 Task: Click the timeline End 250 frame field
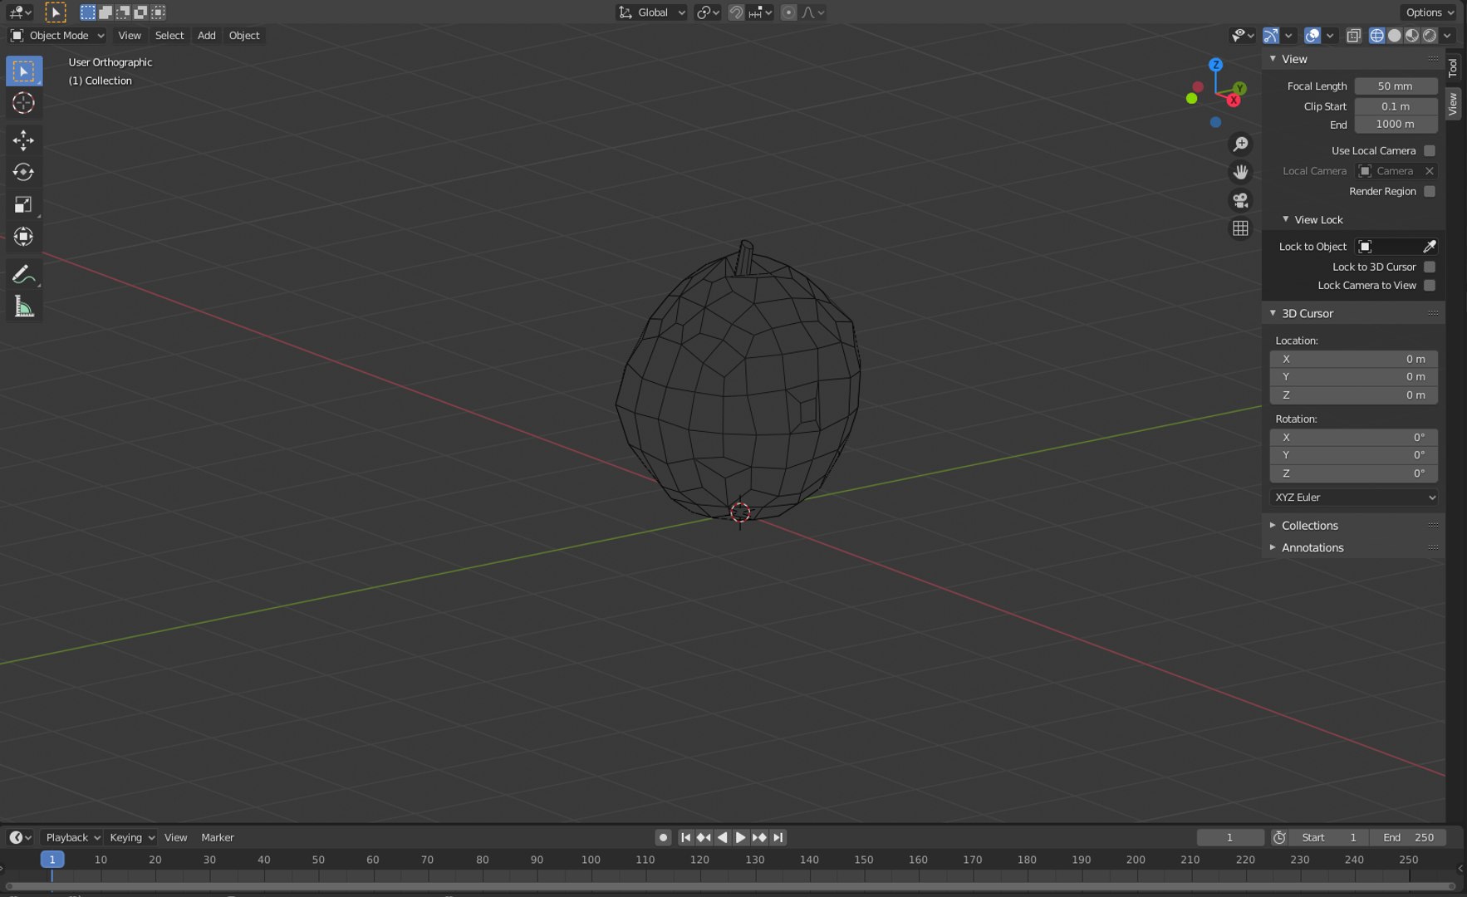tap(1409, 837)
